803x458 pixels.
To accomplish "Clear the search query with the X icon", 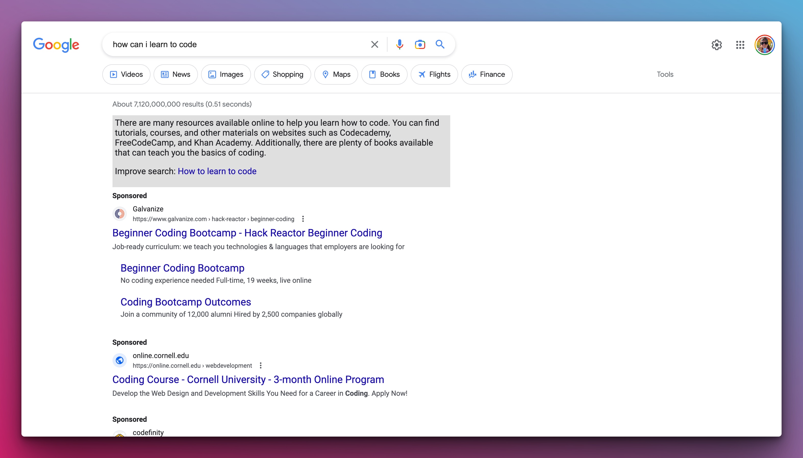I will (374, 44).
